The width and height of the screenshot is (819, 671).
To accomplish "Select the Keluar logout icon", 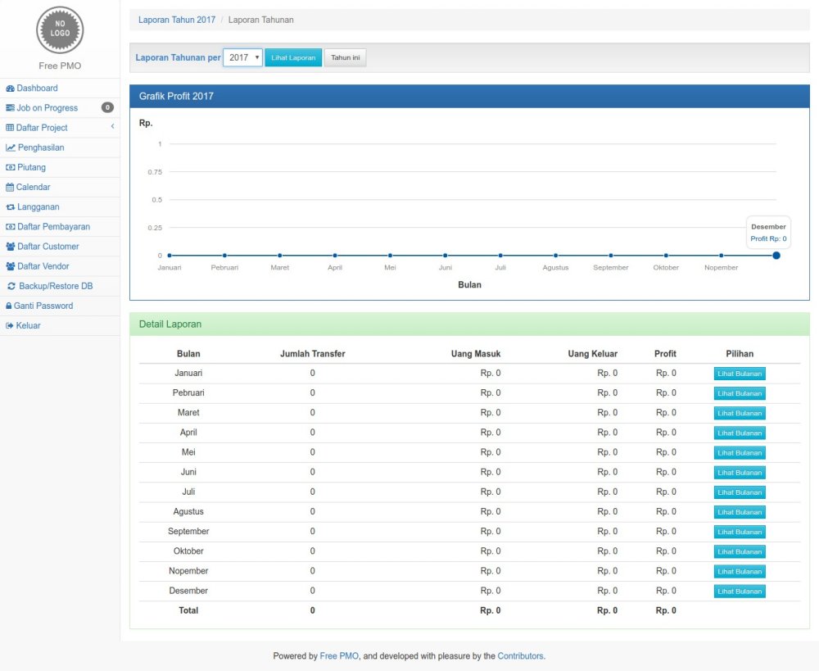I will point(11,325).
